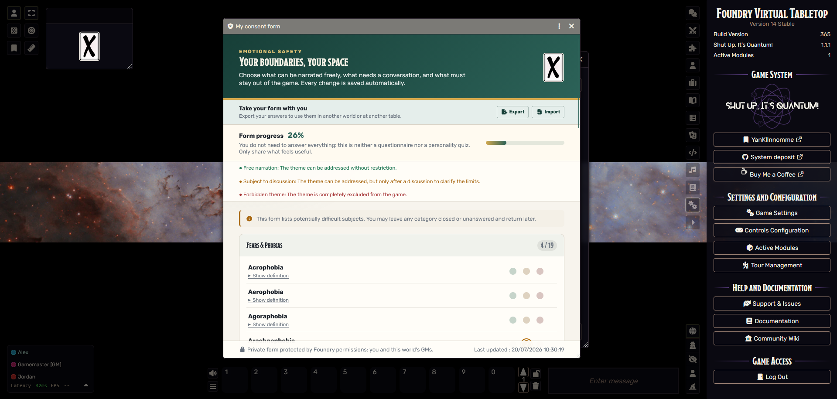Open the puzzle-piece sidebar tab

[693, 48]
